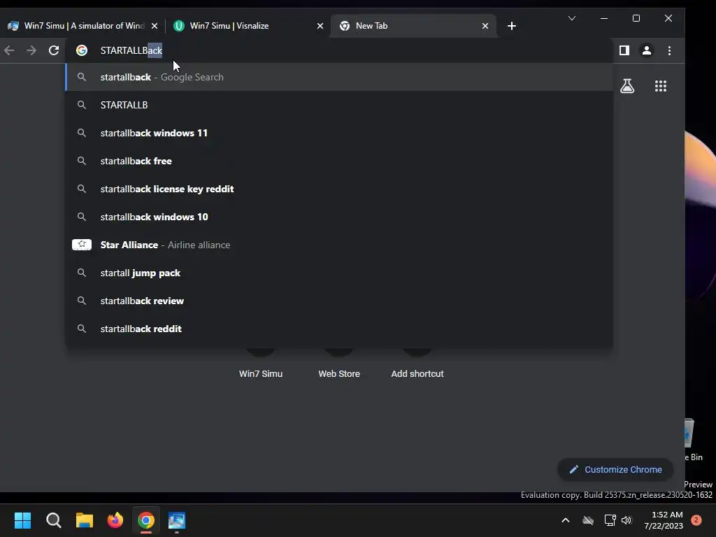Pick startallback license key reddit suggestion

(339, 189)
